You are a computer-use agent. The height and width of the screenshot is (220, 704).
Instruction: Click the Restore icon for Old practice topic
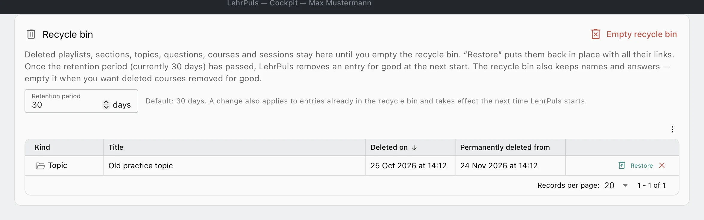622,165
